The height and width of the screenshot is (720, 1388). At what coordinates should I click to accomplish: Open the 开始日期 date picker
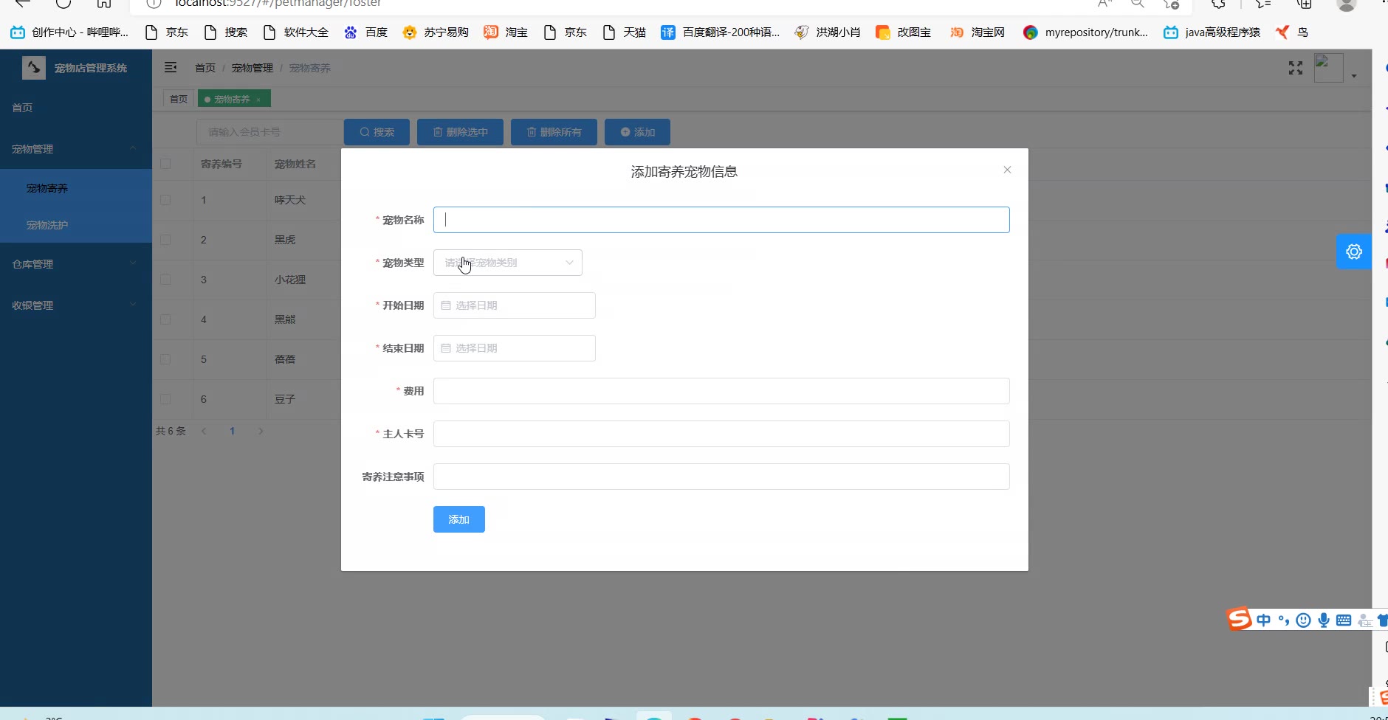click(x=515, y=305)
